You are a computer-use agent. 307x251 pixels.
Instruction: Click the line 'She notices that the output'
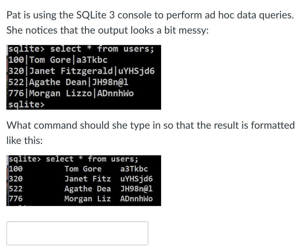[x=108, y=30]
